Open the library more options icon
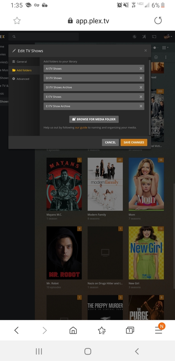Viewport: 175px width, 361px height. (166, 57)
